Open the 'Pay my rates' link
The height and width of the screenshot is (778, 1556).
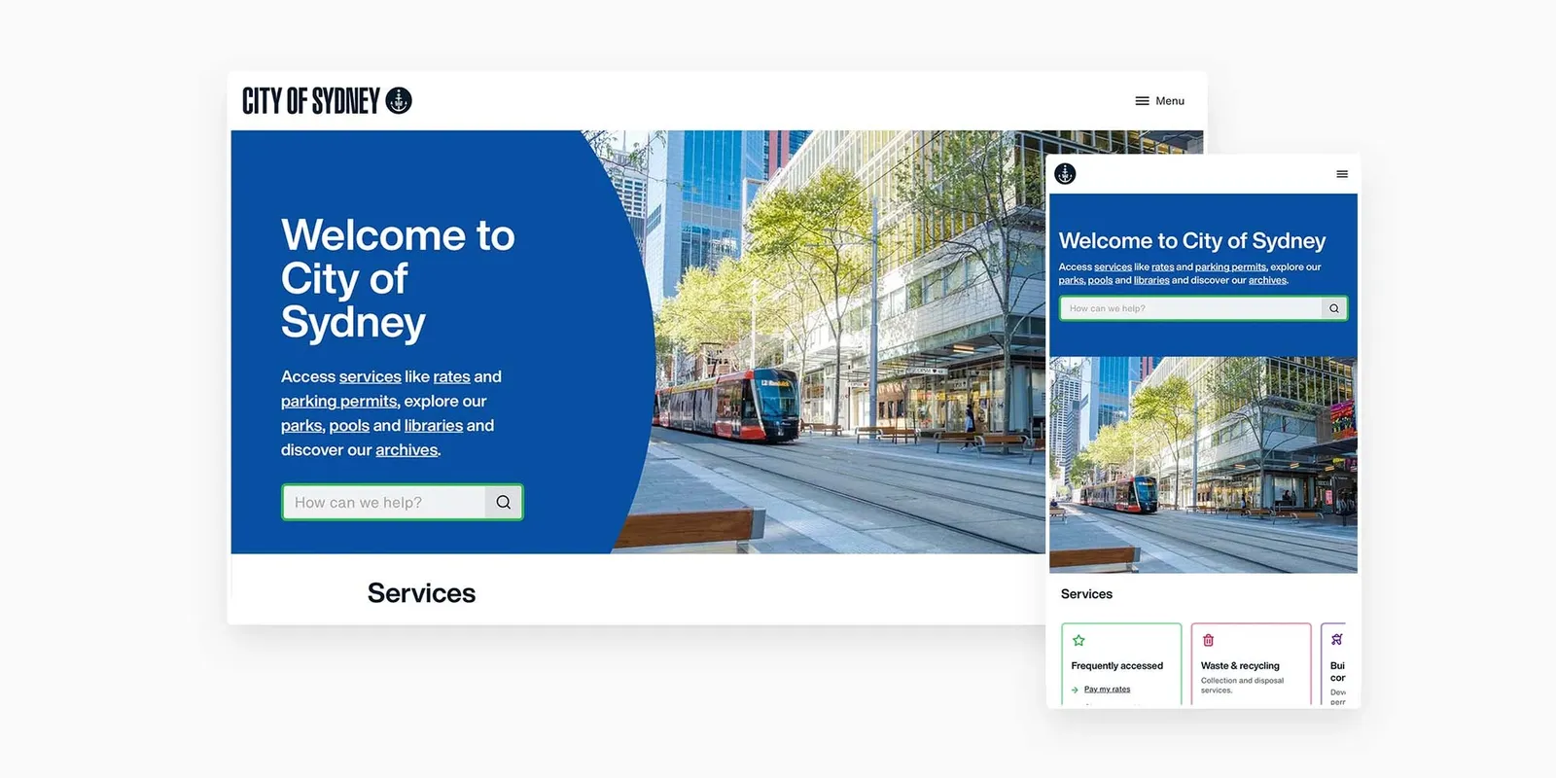tap(1107, 690)
